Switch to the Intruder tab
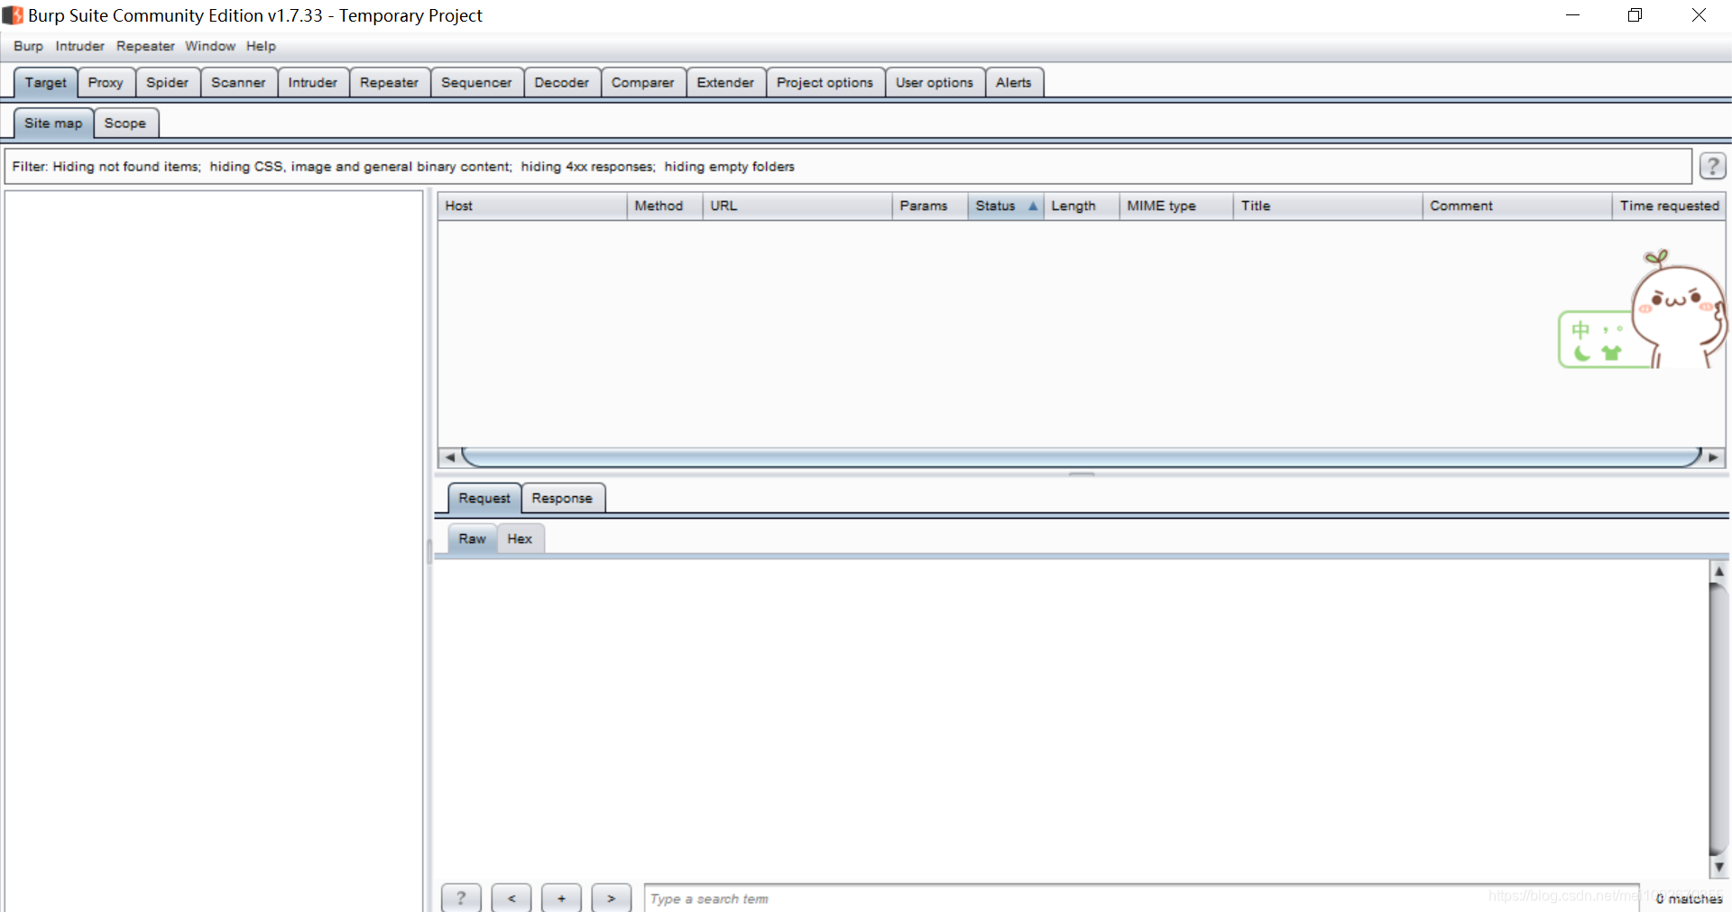The width and height of the screenshot is (1732, 912). [313, 82]
